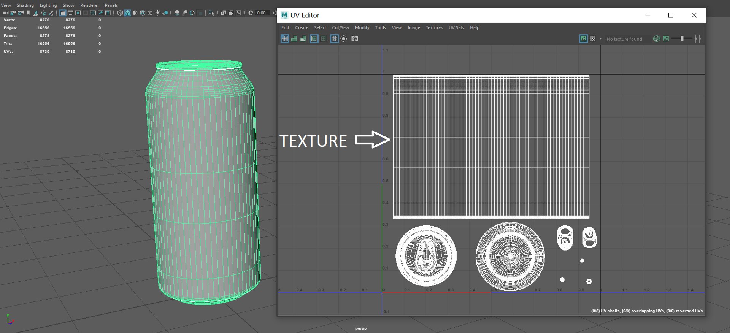Toggle the viewport grid display

(x=63, y=13)
